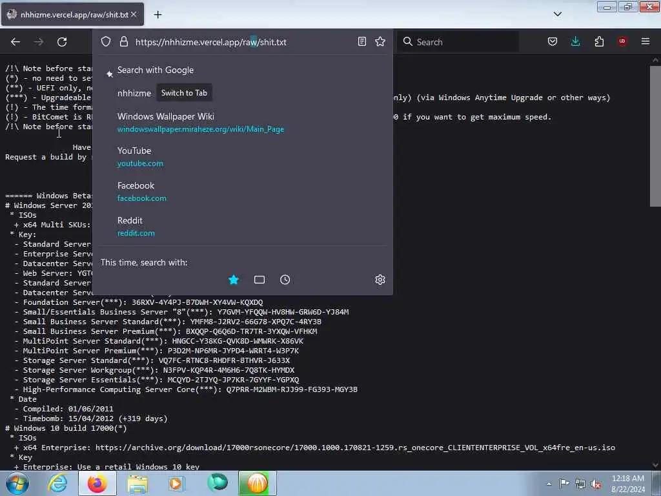
Task: Open Windows Explorer folder on taskbar
Action: (x=137, y=483)
